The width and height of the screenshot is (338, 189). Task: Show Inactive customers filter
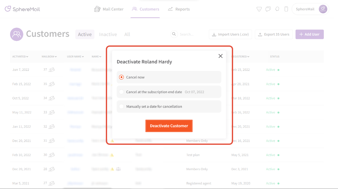tap(108, 34)
